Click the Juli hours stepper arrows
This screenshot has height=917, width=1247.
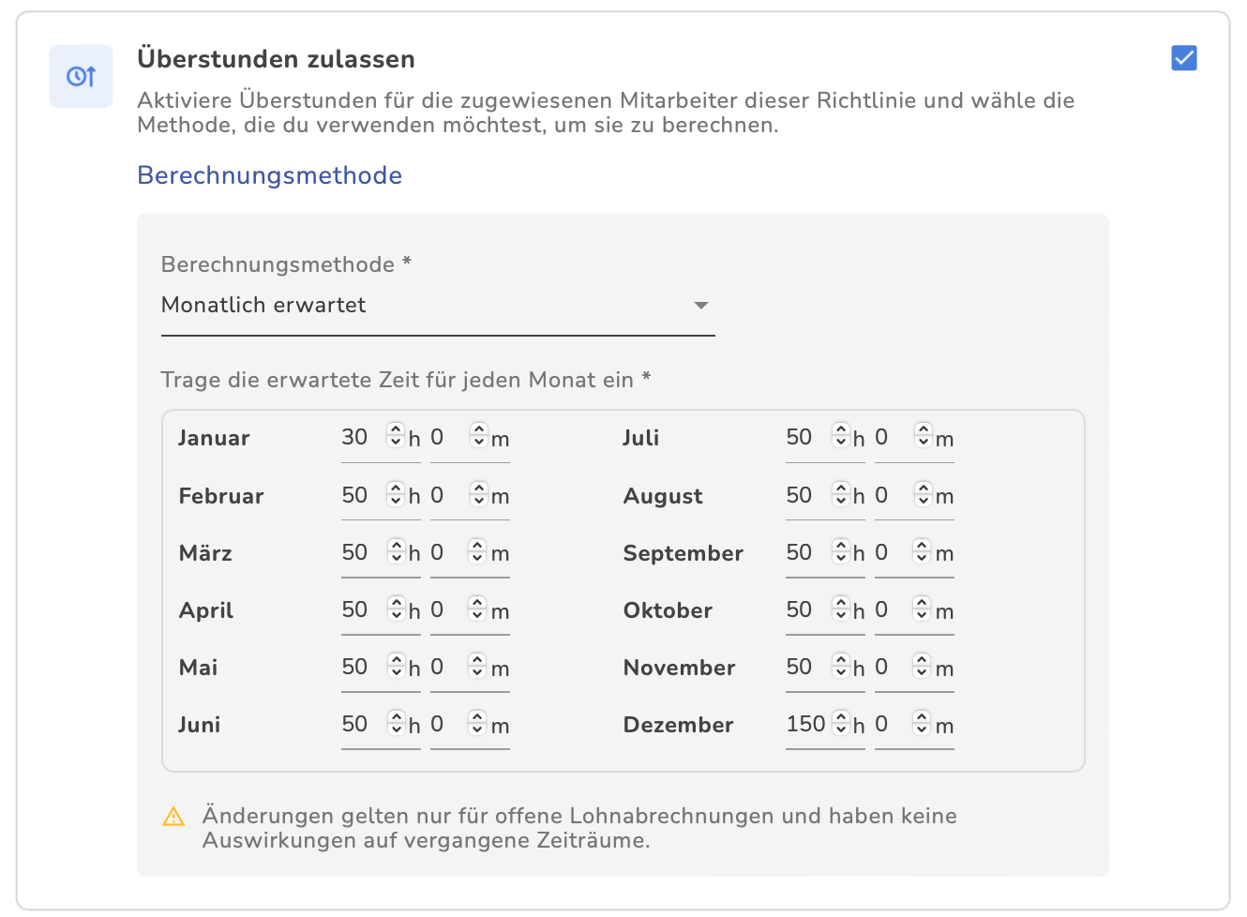pos(840,436)
